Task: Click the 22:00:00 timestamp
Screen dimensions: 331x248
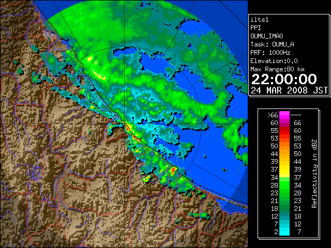Action: click(x=284, y=79)
